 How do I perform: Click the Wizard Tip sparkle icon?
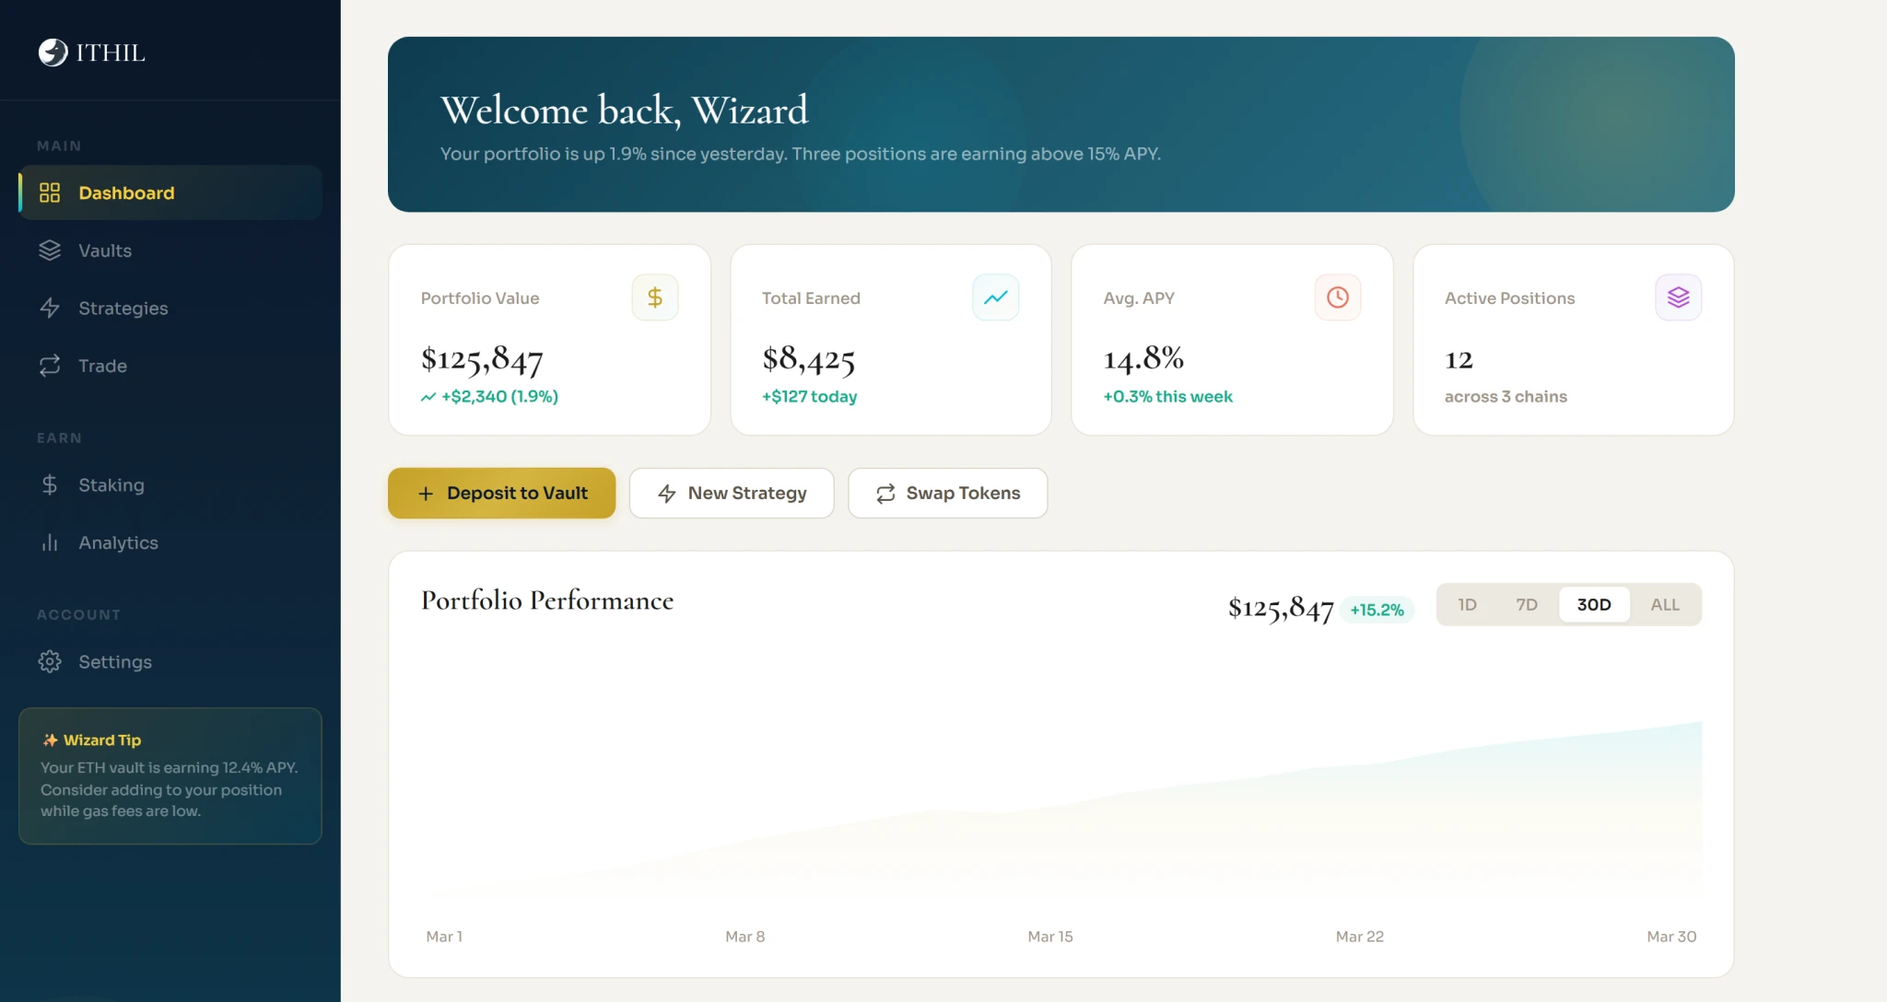[50, 740]
